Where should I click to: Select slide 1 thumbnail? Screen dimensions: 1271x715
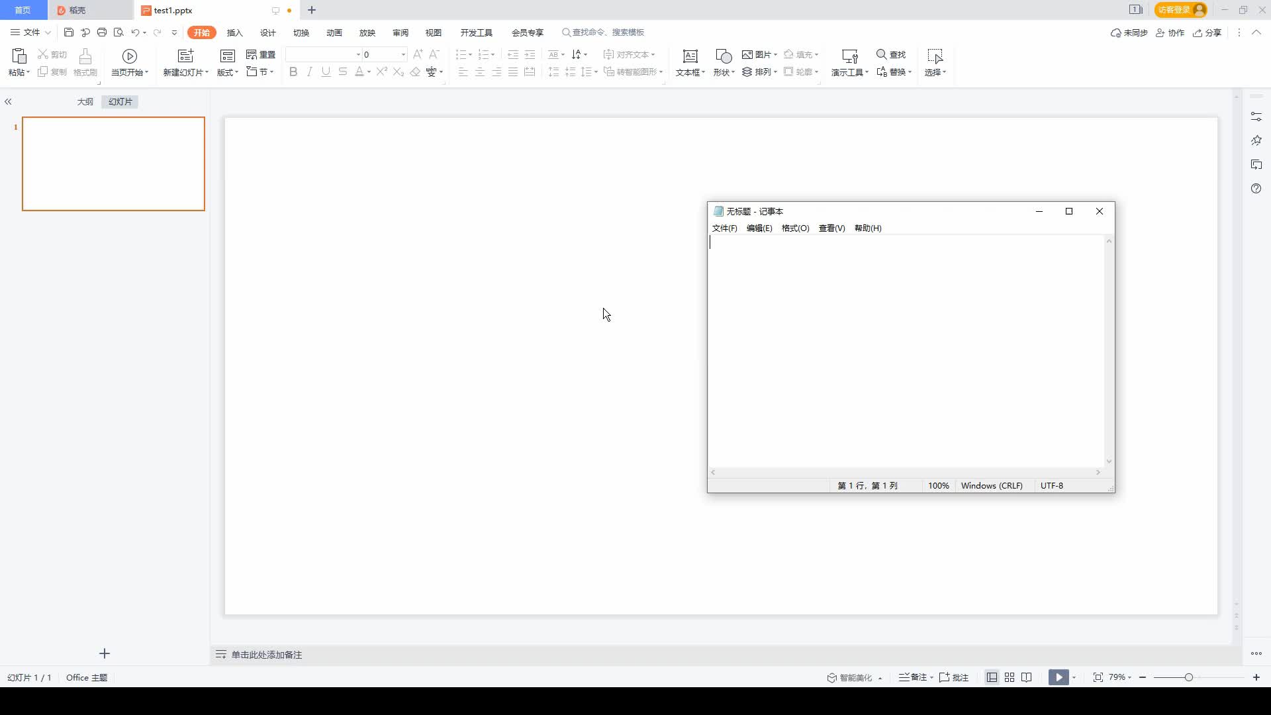pos(113,164)
